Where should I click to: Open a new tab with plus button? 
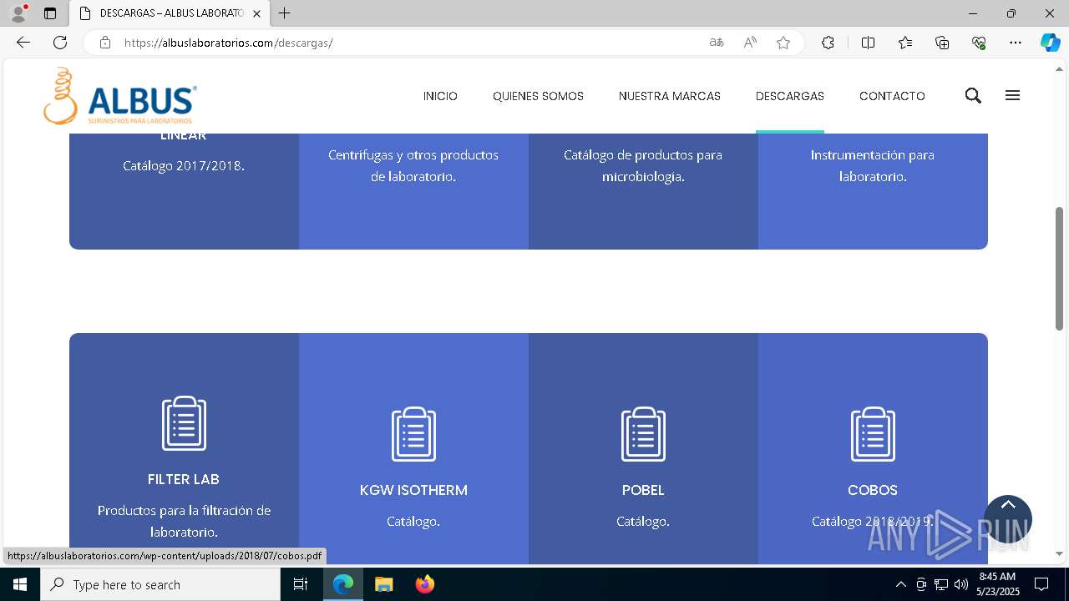coord(285,13)
